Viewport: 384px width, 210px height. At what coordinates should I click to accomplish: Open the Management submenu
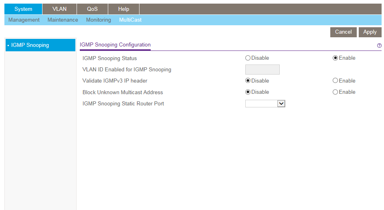(24, 20)
